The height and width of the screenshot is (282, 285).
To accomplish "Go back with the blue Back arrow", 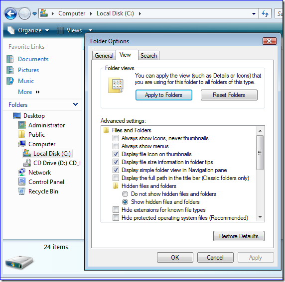I will pos(10,13).
